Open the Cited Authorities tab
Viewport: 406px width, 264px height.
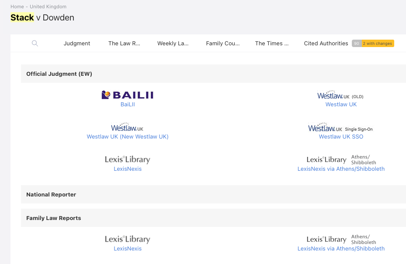pos(326,44)
